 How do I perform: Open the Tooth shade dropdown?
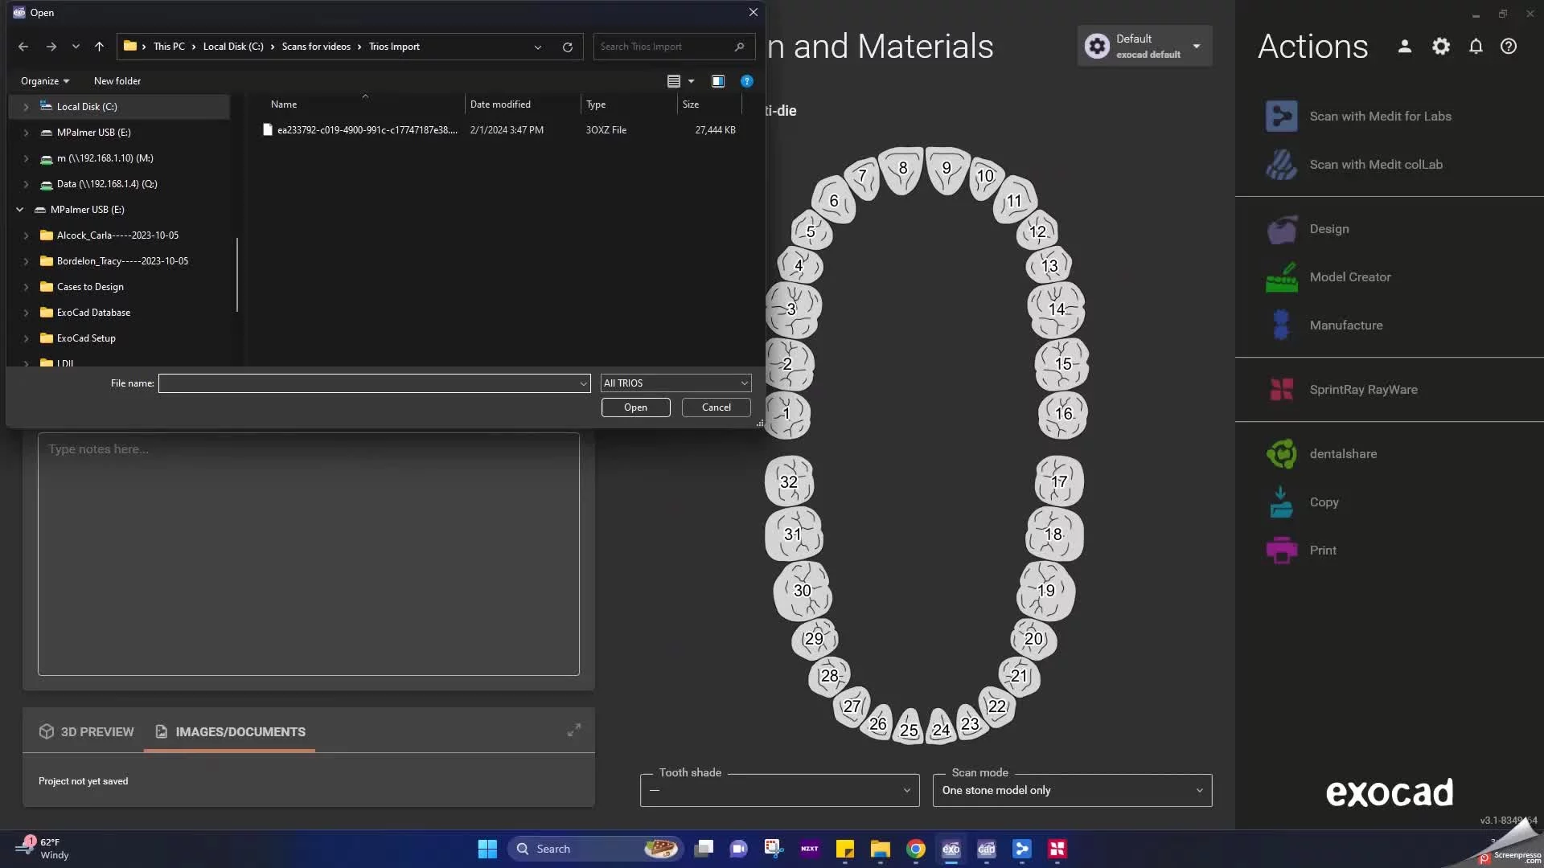(779, 790)
